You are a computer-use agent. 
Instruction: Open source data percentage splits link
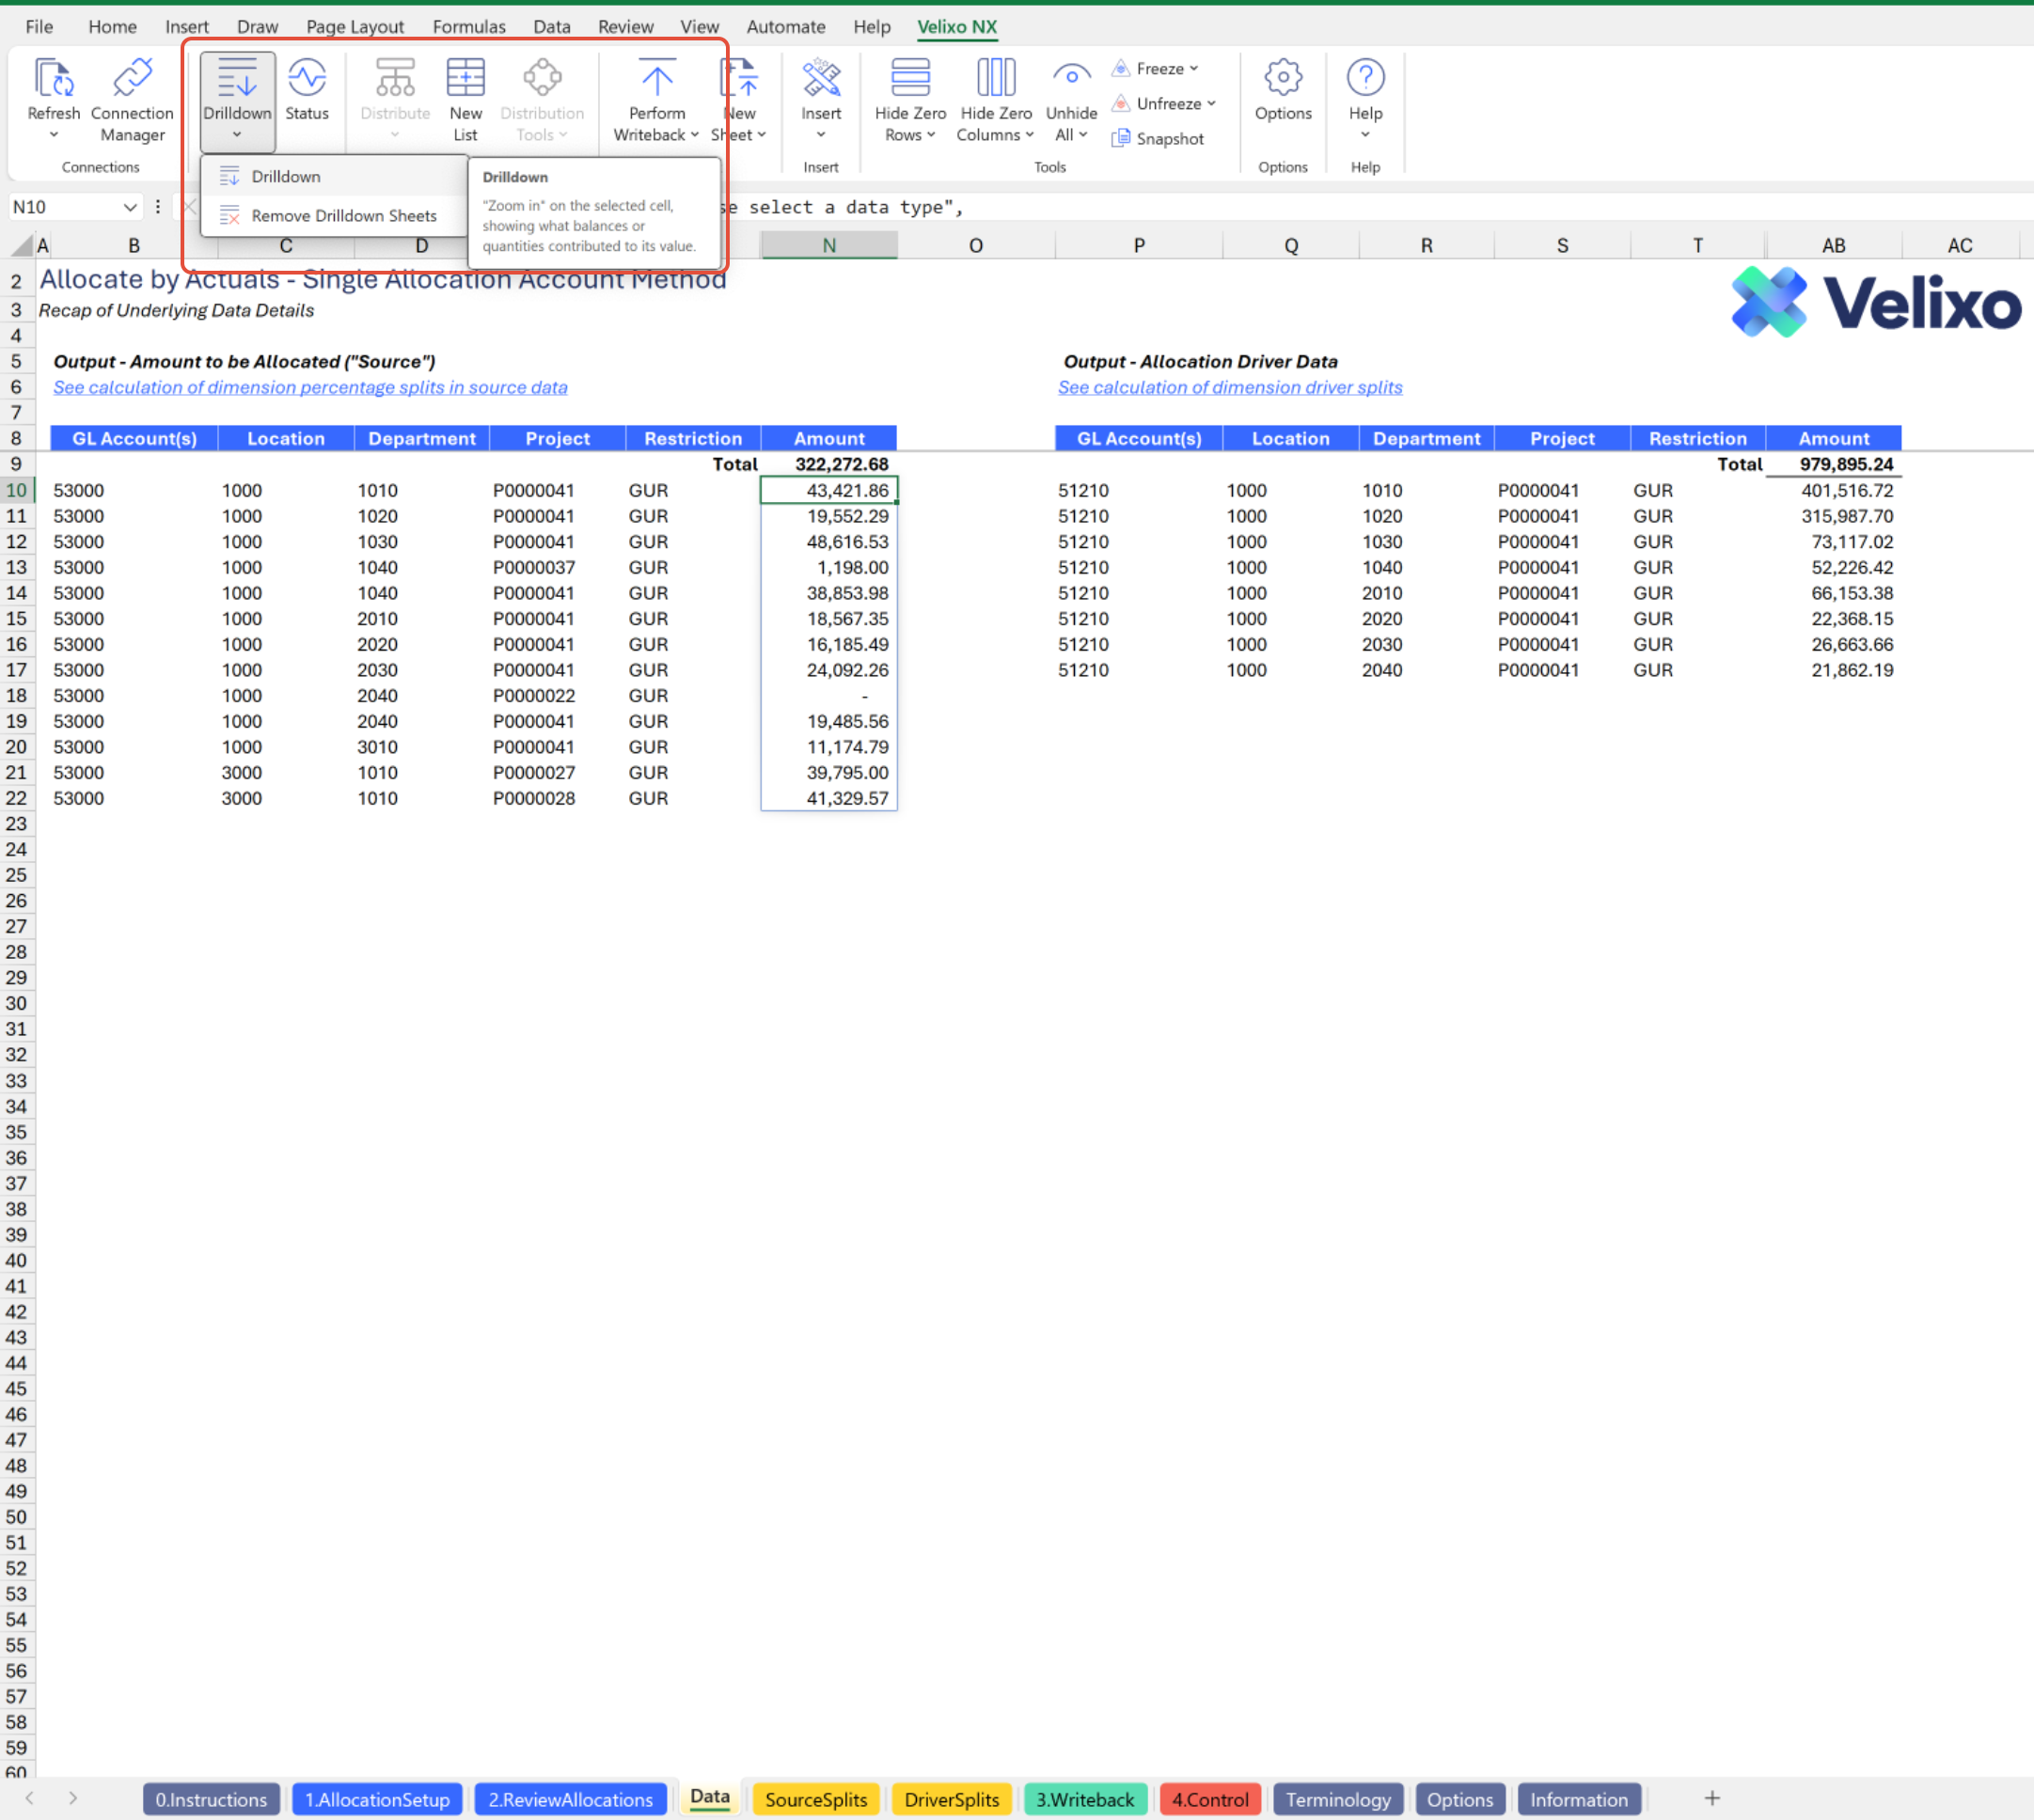(x=310, y=388)
